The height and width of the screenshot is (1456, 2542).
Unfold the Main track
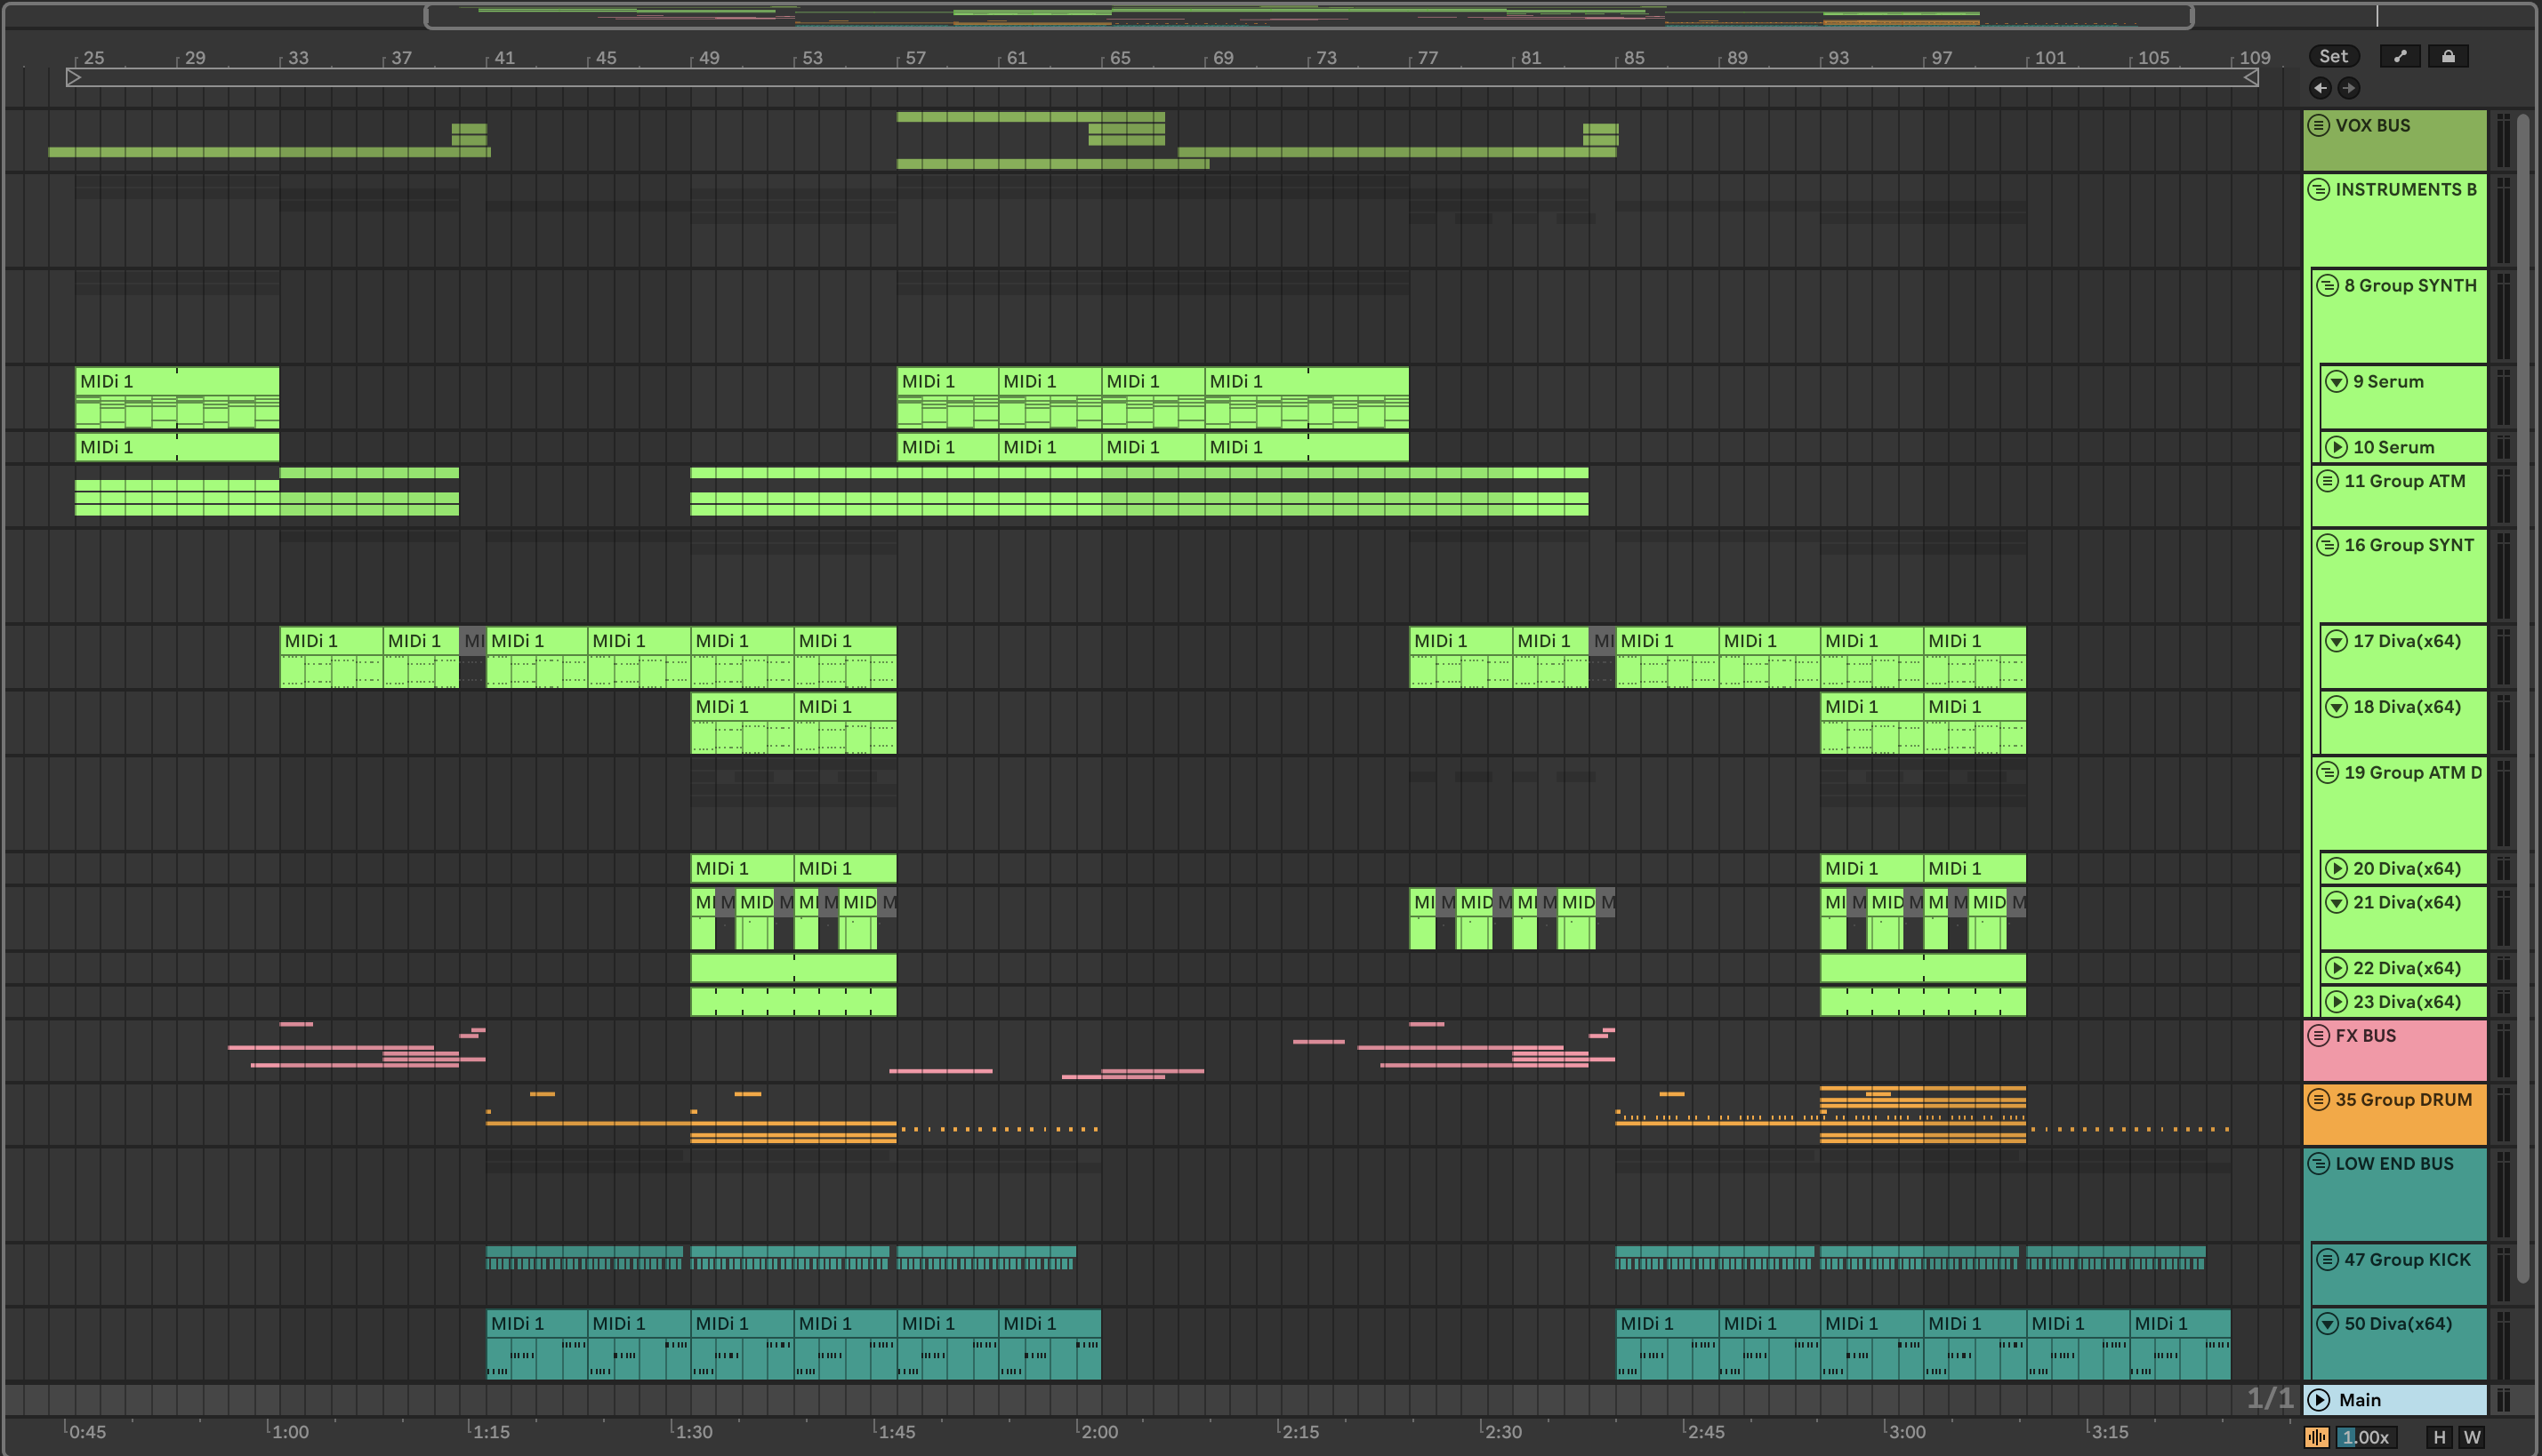pyautogui.click(x=2319, y=1400)
